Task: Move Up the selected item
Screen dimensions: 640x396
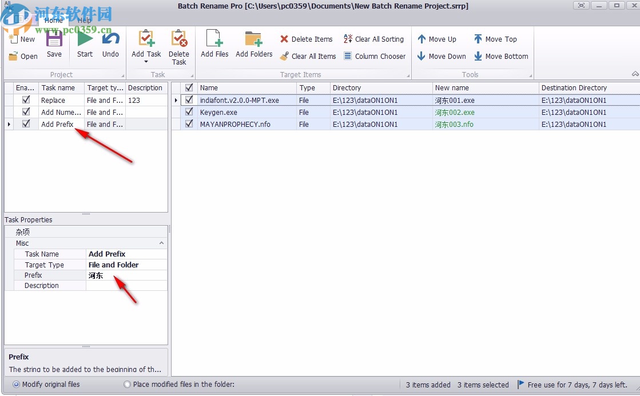Action: 437,39
